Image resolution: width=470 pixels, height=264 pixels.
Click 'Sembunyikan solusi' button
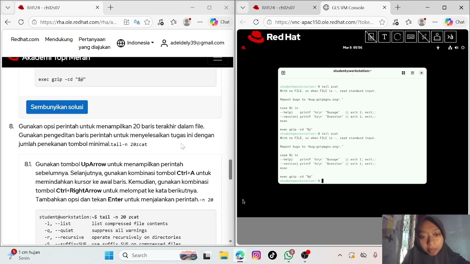click(57, 107)
